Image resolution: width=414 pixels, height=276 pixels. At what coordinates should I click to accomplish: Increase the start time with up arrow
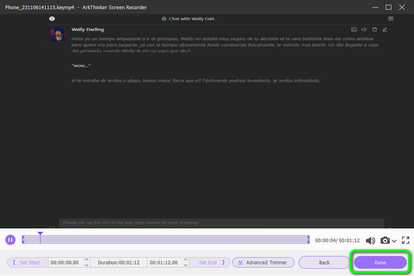pyautogui.click(x=86, y=260)
